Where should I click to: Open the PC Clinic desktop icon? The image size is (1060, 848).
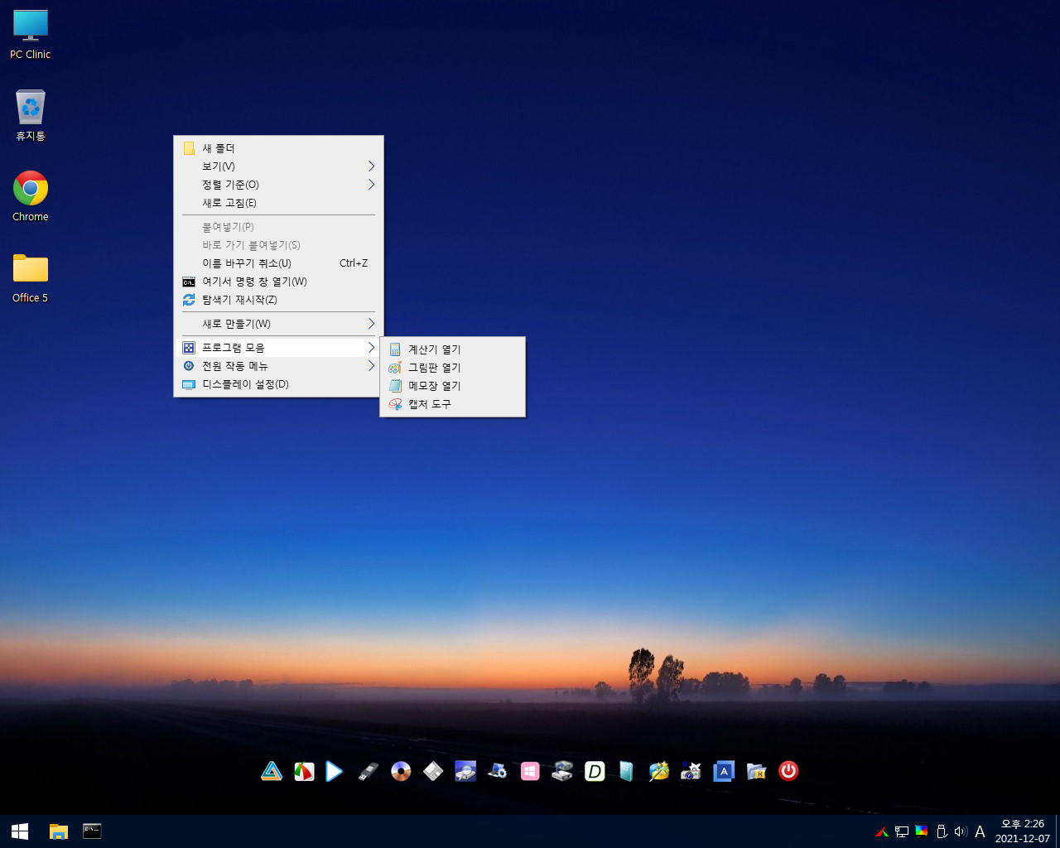point(31,35)
